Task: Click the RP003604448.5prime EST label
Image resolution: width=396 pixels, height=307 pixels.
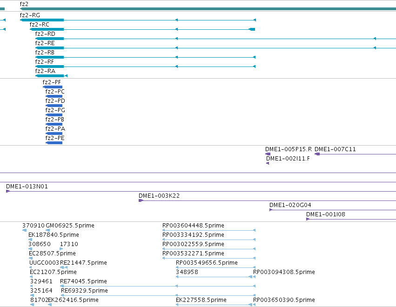Action: [193, 226]
